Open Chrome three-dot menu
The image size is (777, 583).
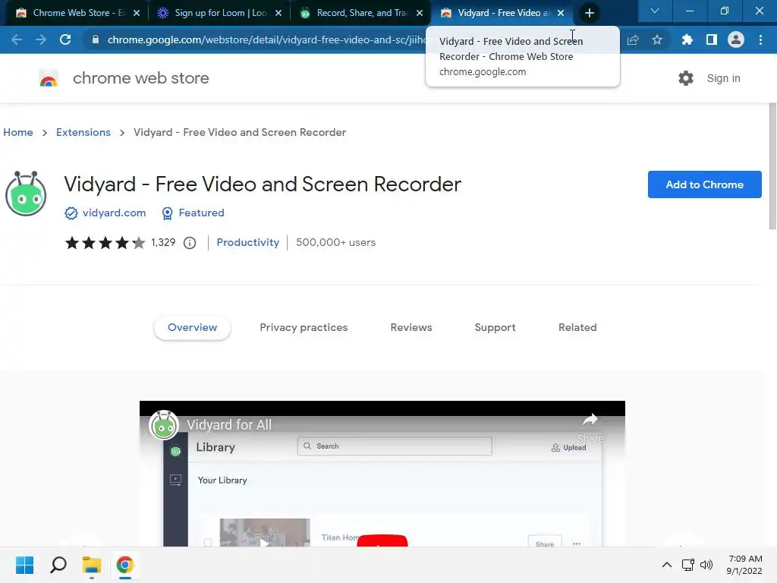pos(760,39)
